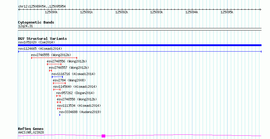Open the esv2746558 (Wong2012b) label
The image size is (270, 139).
coord(77,99)
